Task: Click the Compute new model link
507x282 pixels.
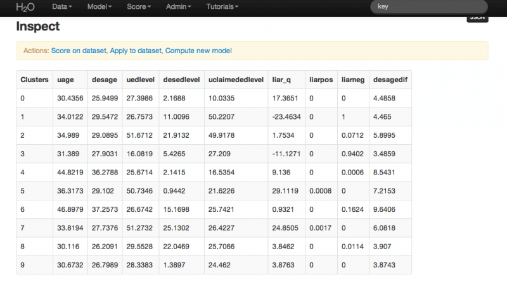Action: (x=198, y=51)
